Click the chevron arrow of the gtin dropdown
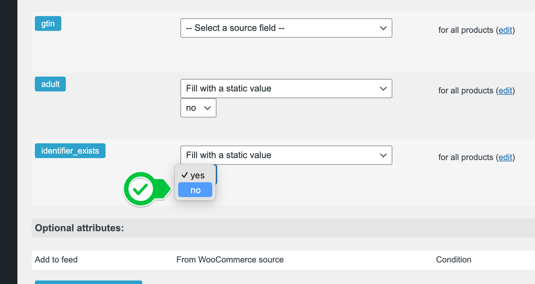 (383, 28)
